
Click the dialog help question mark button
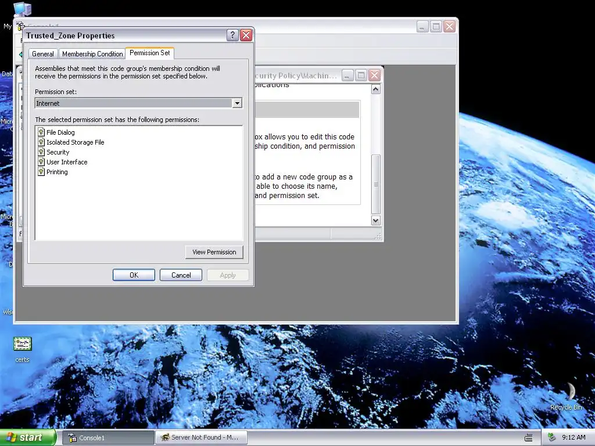[232, 35]
